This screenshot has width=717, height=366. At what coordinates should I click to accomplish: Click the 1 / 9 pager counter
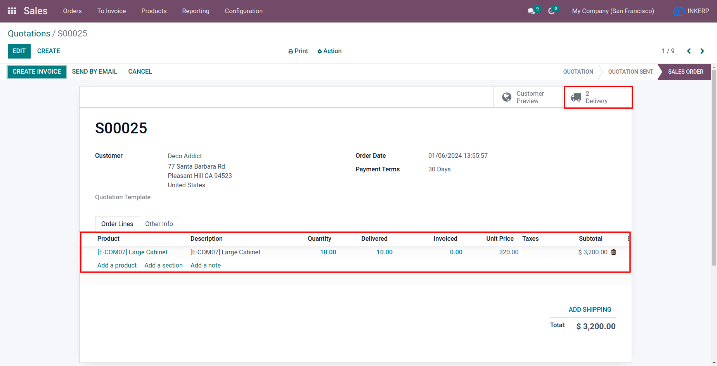click(x=668, y=51)
